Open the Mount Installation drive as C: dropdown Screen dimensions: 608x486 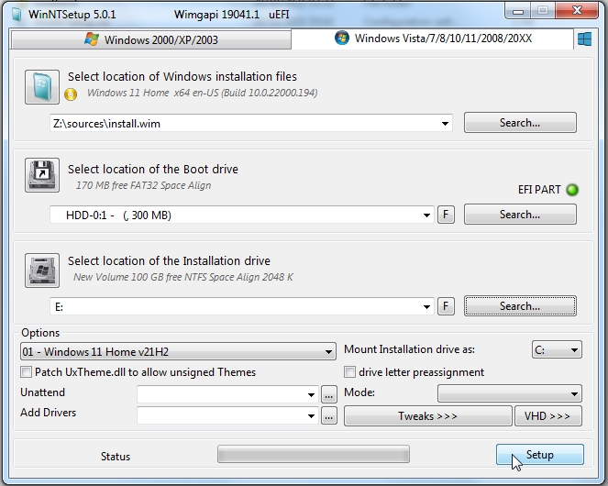click(557, 350)
